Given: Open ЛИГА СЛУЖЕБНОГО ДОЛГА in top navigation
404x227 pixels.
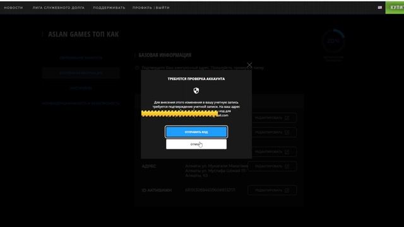Looking at the screenshot, I should tap(59, 8).
